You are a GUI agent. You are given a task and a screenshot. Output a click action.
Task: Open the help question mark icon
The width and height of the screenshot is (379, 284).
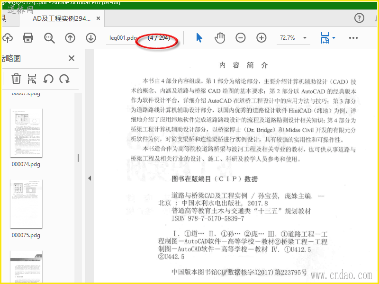pos(359,18)
